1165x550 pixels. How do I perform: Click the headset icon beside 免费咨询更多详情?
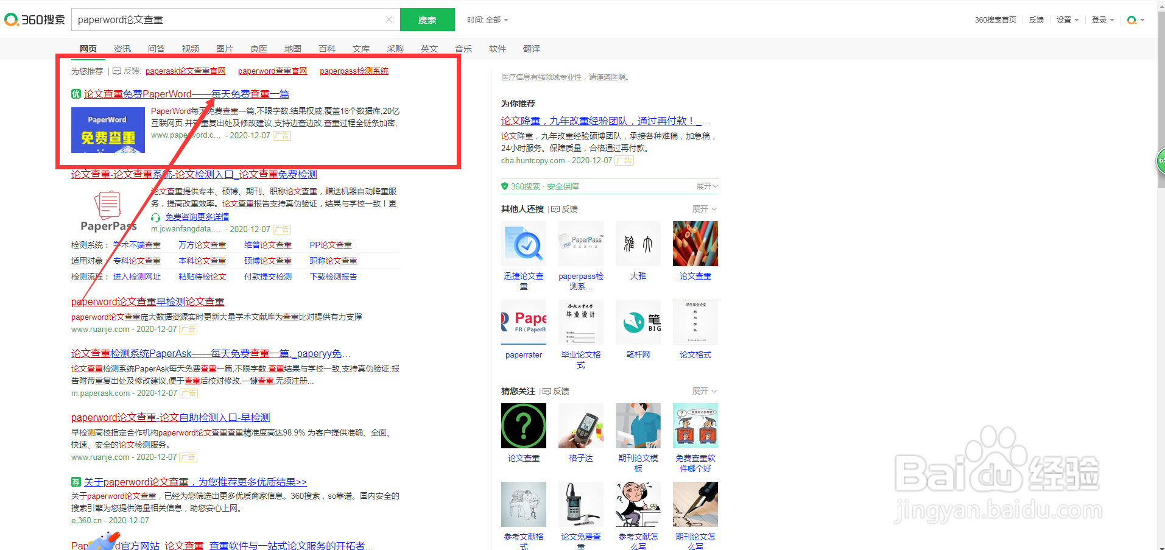[157, 217]
